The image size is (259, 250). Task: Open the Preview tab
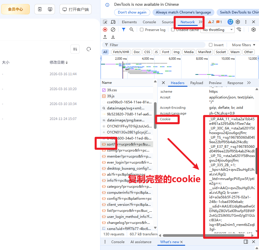215,83
